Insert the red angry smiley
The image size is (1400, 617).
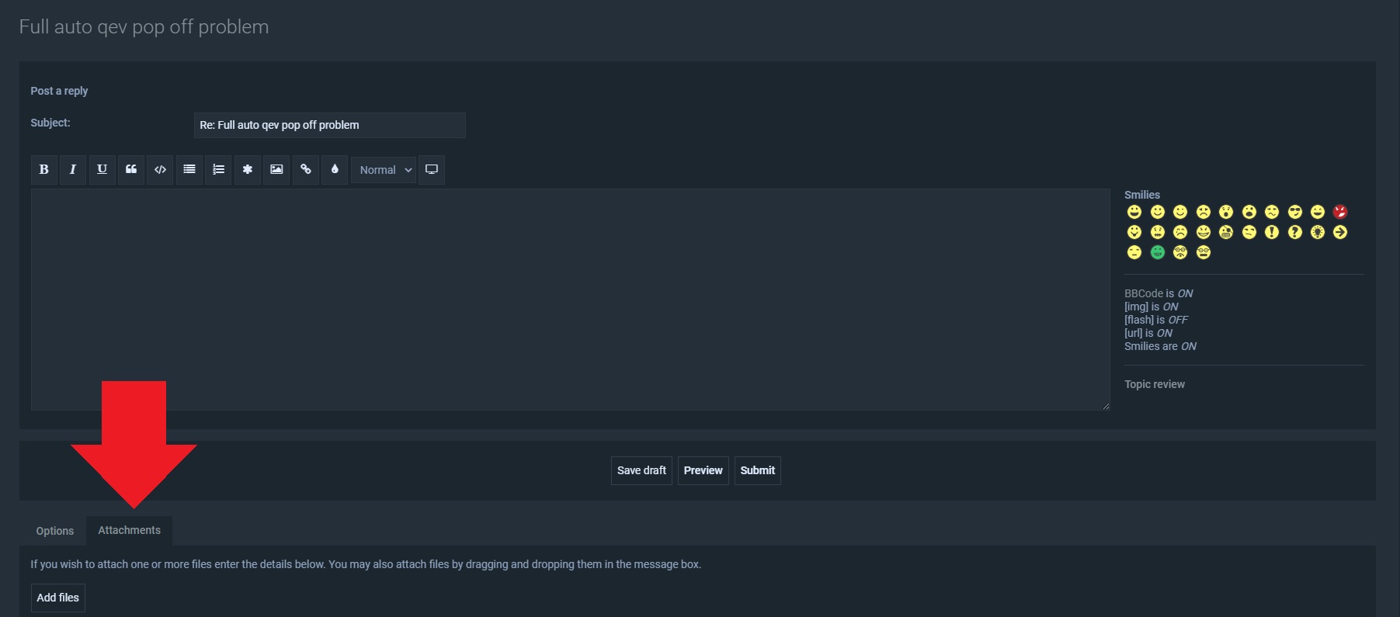click(x=1340, y=212)
